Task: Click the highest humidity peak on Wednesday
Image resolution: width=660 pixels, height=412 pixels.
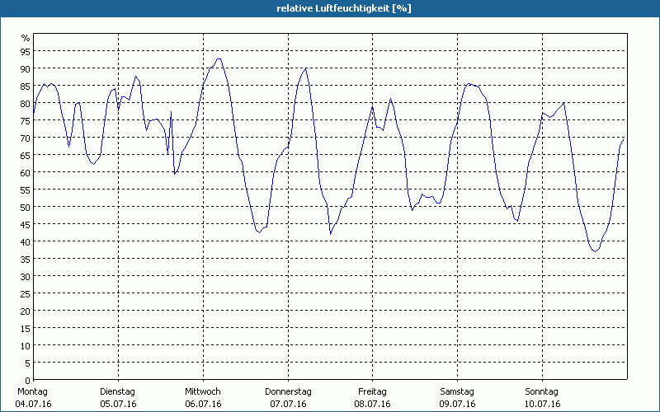Action: 218,59
